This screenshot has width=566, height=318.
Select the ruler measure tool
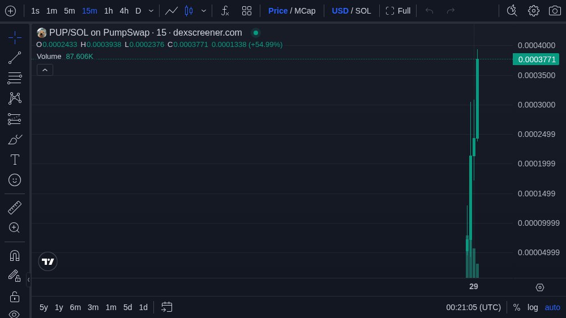click(15, 208)
